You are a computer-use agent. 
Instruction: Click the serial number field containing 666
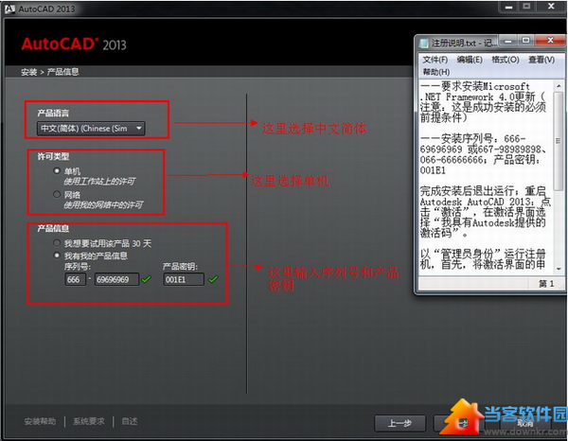[76, 279]
